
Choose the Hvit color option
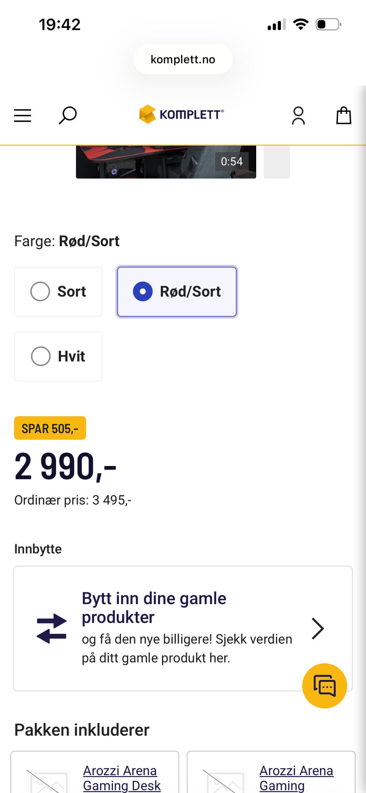click(58, 356)
